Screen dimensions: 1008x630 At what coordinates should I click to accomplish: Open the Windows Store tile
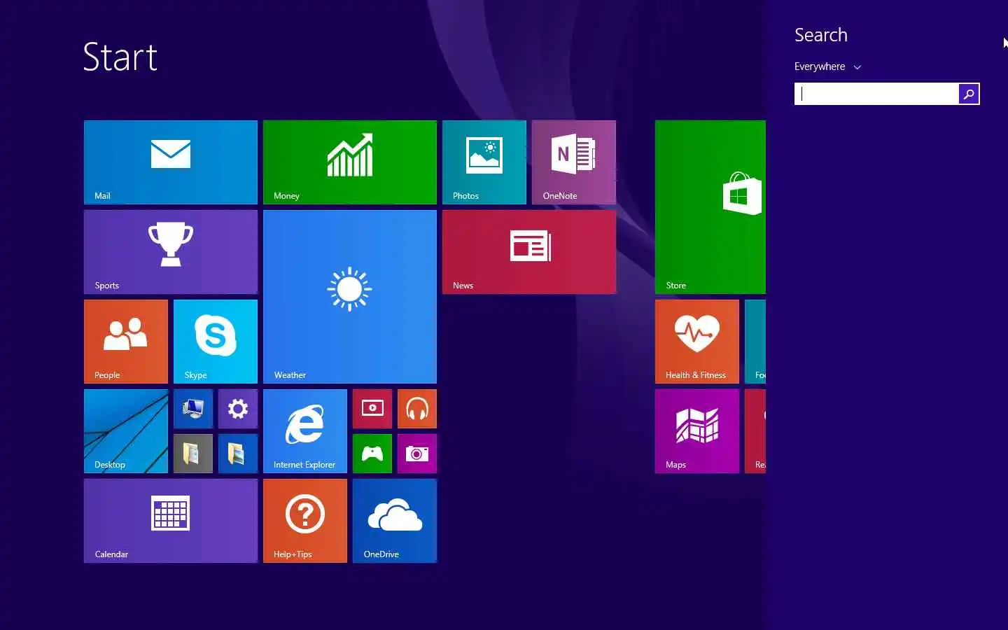click(x=710, y=207)
